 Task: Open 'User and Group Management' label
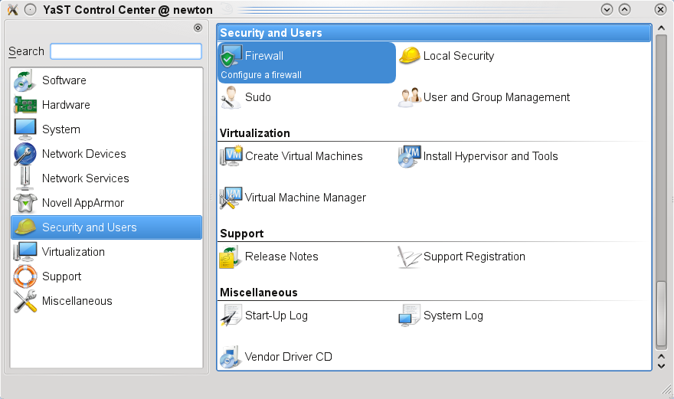pyautogui.click(x=496, y=97)
